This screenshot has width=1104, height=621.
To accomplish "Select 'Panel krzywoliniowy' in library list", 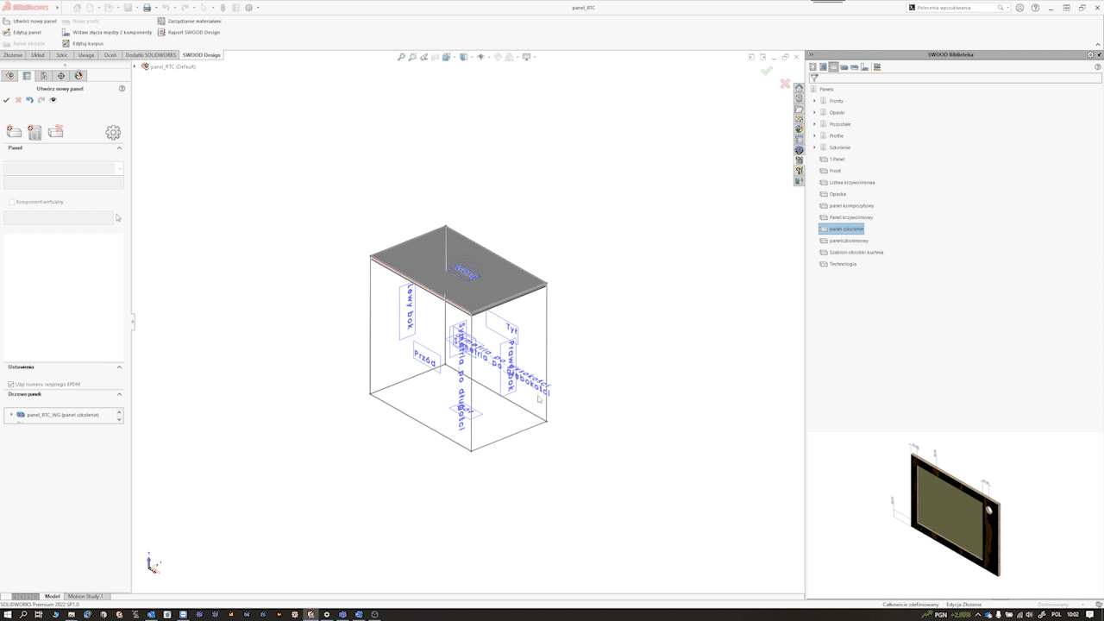I will click(x=850, y=217).
